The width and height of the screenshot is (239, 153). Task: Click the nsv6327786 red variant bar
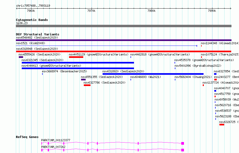(x=87, y=85)
